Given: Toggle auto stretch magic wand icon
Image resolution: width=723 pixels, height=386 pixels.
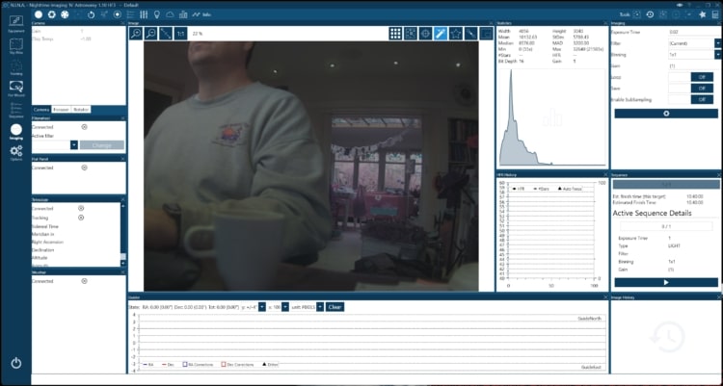Looking at the screenshot, I should (x=441, y=33).
